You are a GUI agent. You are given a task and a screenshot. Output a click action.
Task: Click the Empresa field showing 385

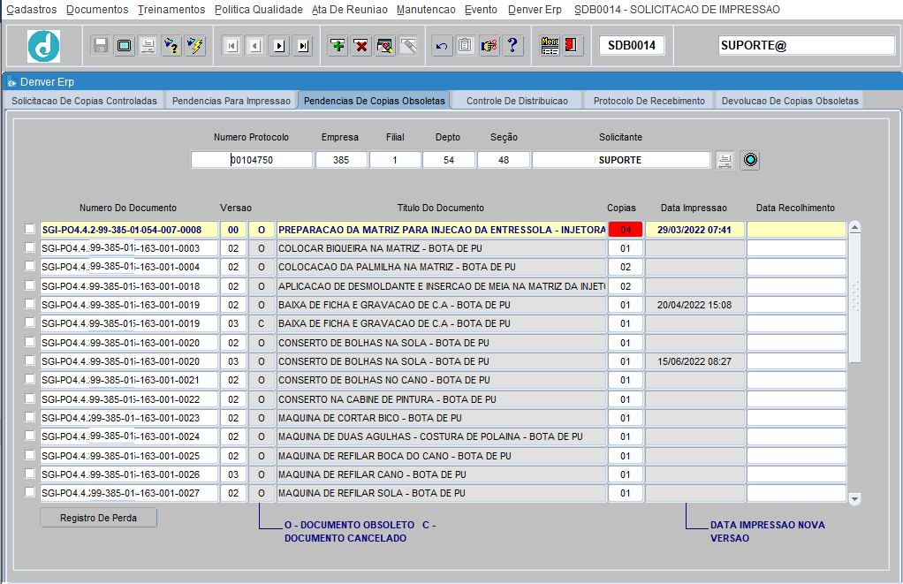(341, 160)
